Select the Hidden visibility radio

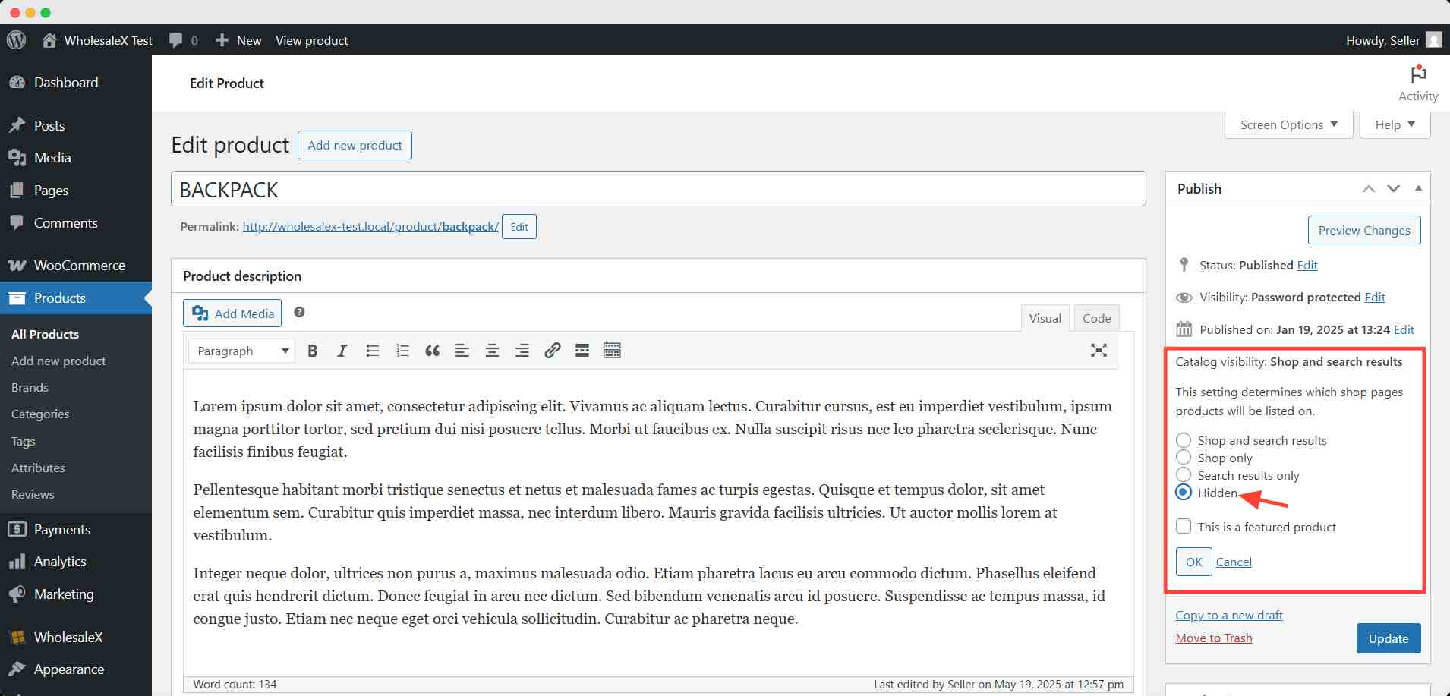1183,493
